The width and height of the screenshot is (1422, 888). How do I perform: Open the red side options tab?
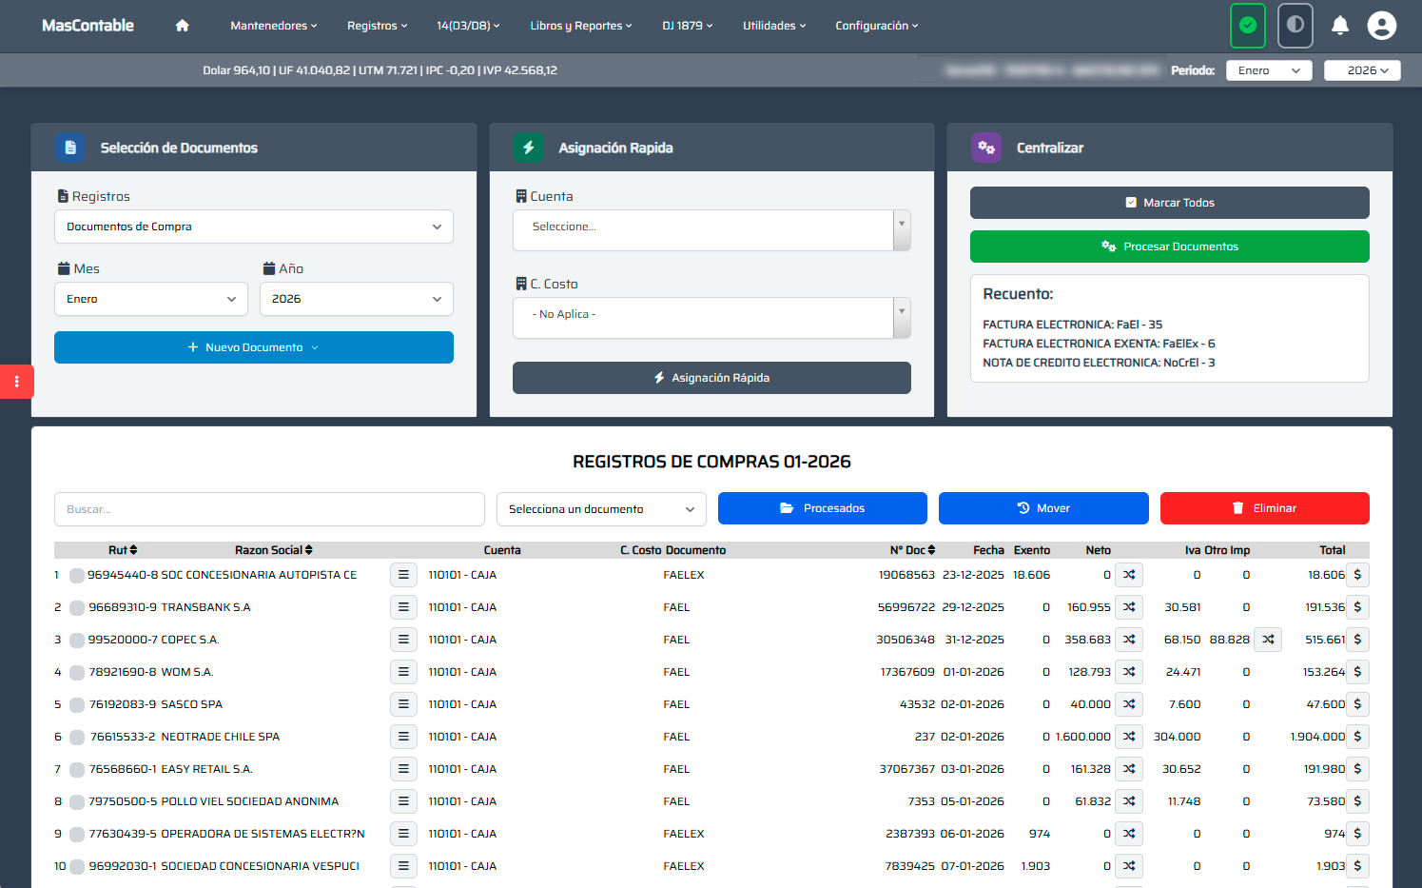click(17, 382)
